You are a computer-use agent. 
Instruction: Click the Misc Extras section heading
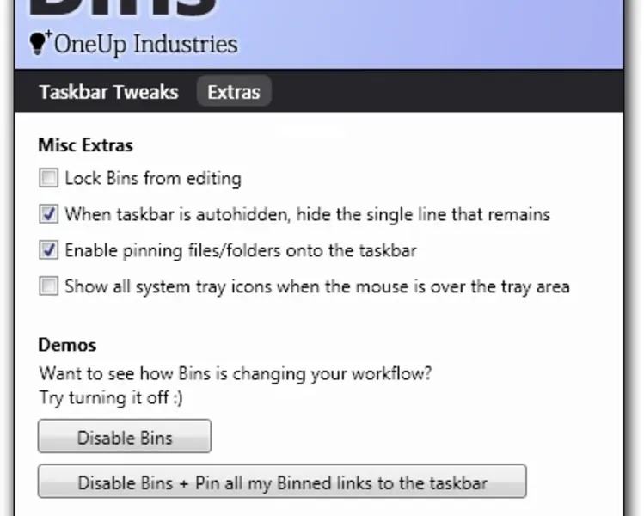point(85,145)
